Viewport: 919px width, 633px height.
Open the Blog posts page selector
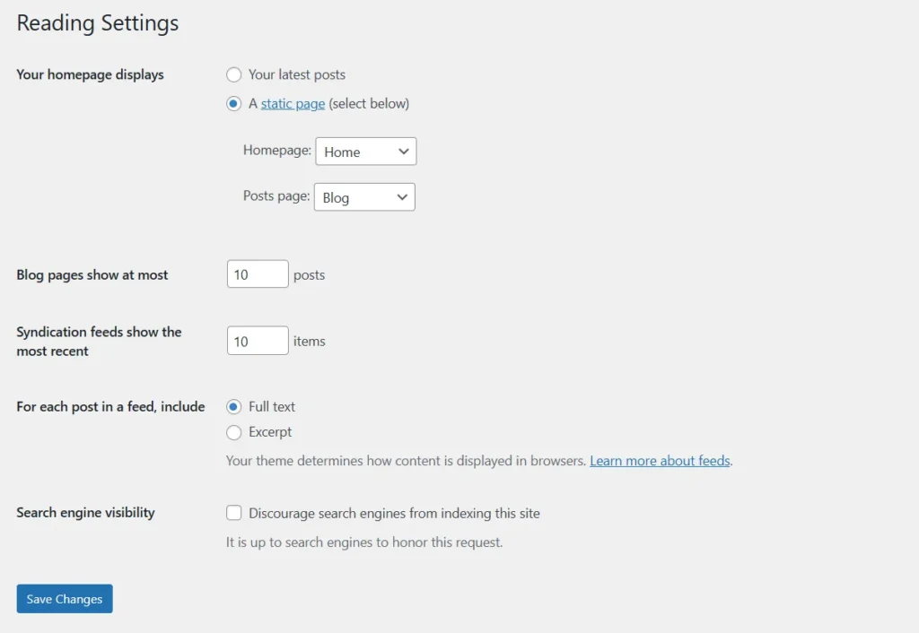tap(363, 196)
